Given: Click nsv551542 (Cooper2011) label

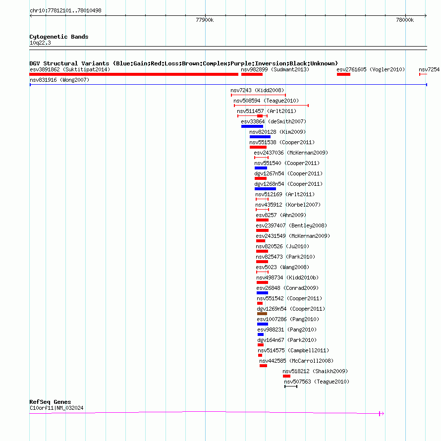Looking at the screenshot, I should click(289, 298).
